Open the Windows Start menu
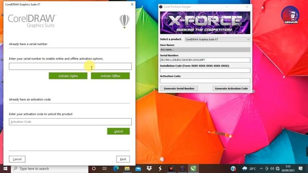 coord(5,169)
